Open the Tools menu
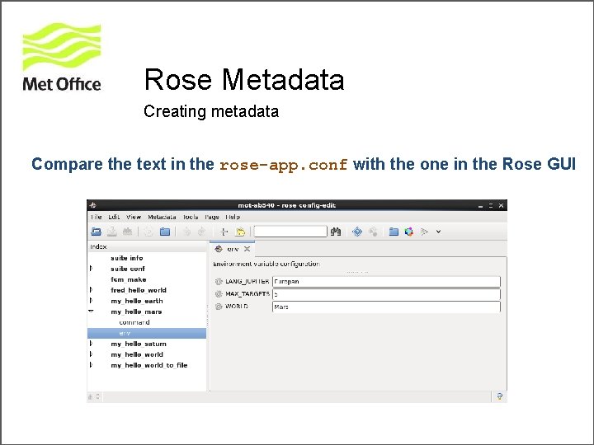594x445 pixels. coord(191,217)
